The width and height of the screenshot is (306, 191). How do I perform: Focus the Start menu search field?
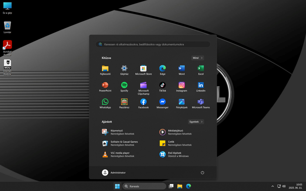(x=153, y=44)
